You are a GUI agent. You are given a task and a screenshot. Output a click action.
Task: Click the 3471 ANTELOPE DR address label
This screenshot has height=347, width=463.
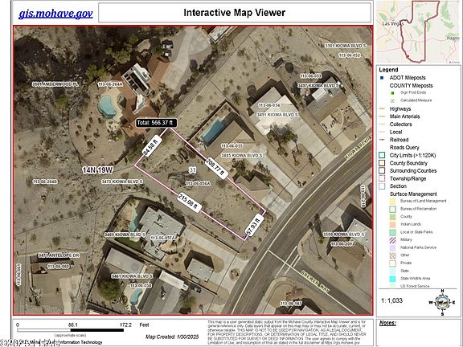[59, 255]
